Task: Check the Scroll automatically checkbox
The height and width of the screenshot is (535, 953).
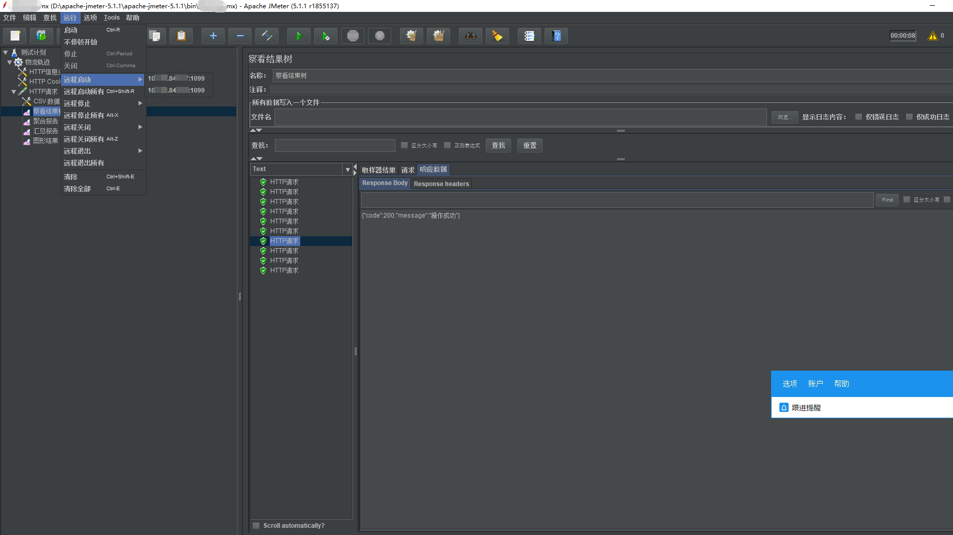Action: click(256, 526)
